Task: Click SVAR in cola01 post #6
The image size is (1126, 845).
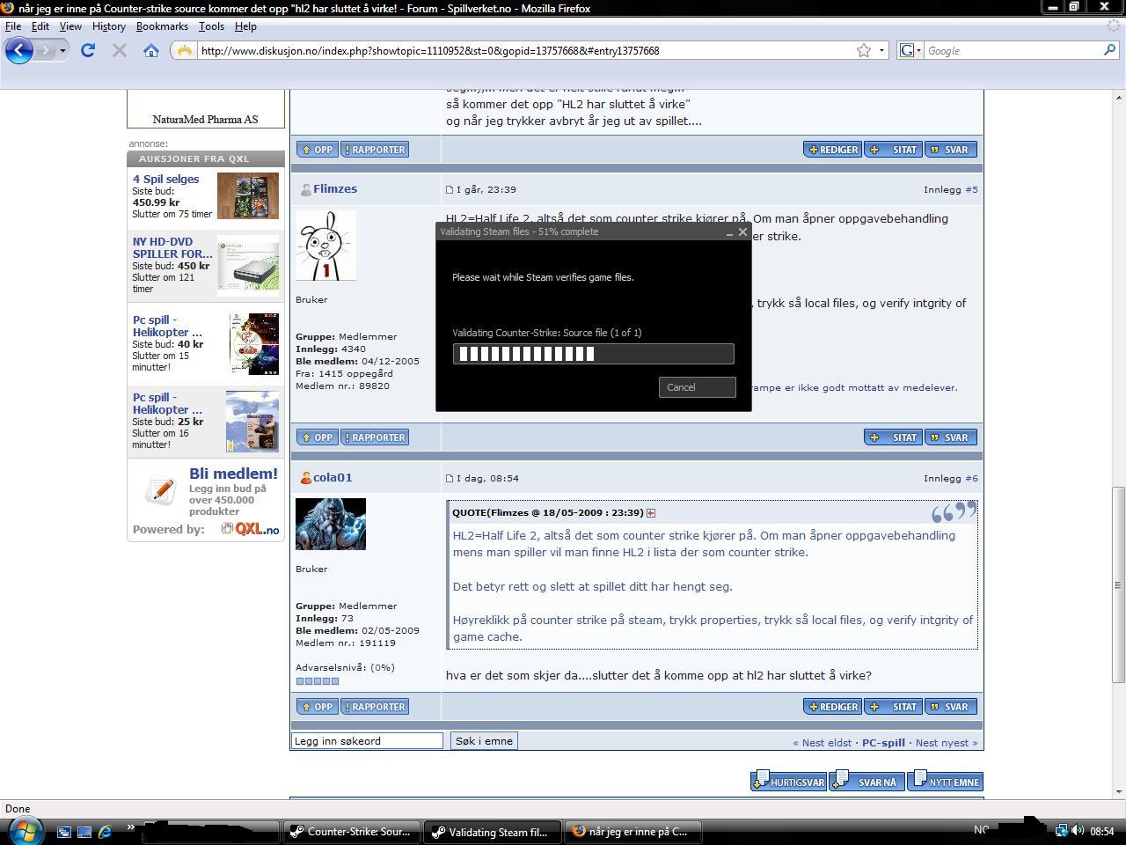Action: coord(949,707)
